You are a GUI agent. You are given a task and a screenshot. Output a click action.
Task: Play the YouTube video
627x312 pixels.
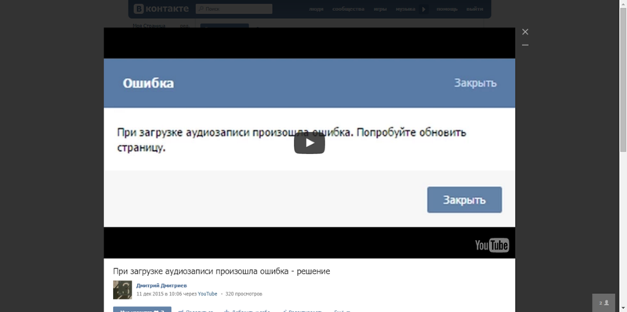(309, 143)
